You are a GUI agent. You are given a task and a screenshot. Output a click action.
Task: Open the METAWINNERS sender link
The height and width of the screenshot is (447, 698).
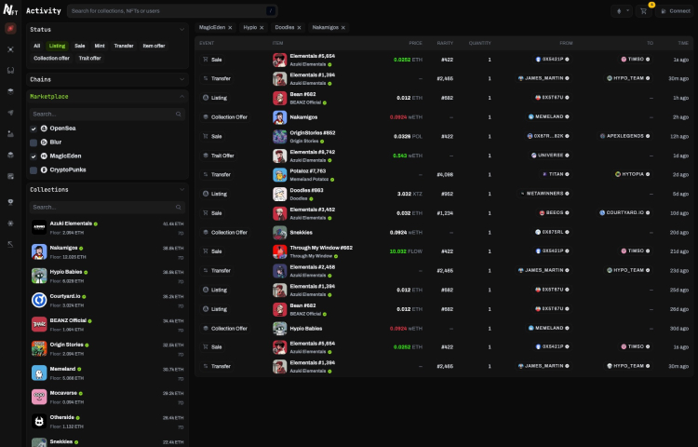[544, 194]
